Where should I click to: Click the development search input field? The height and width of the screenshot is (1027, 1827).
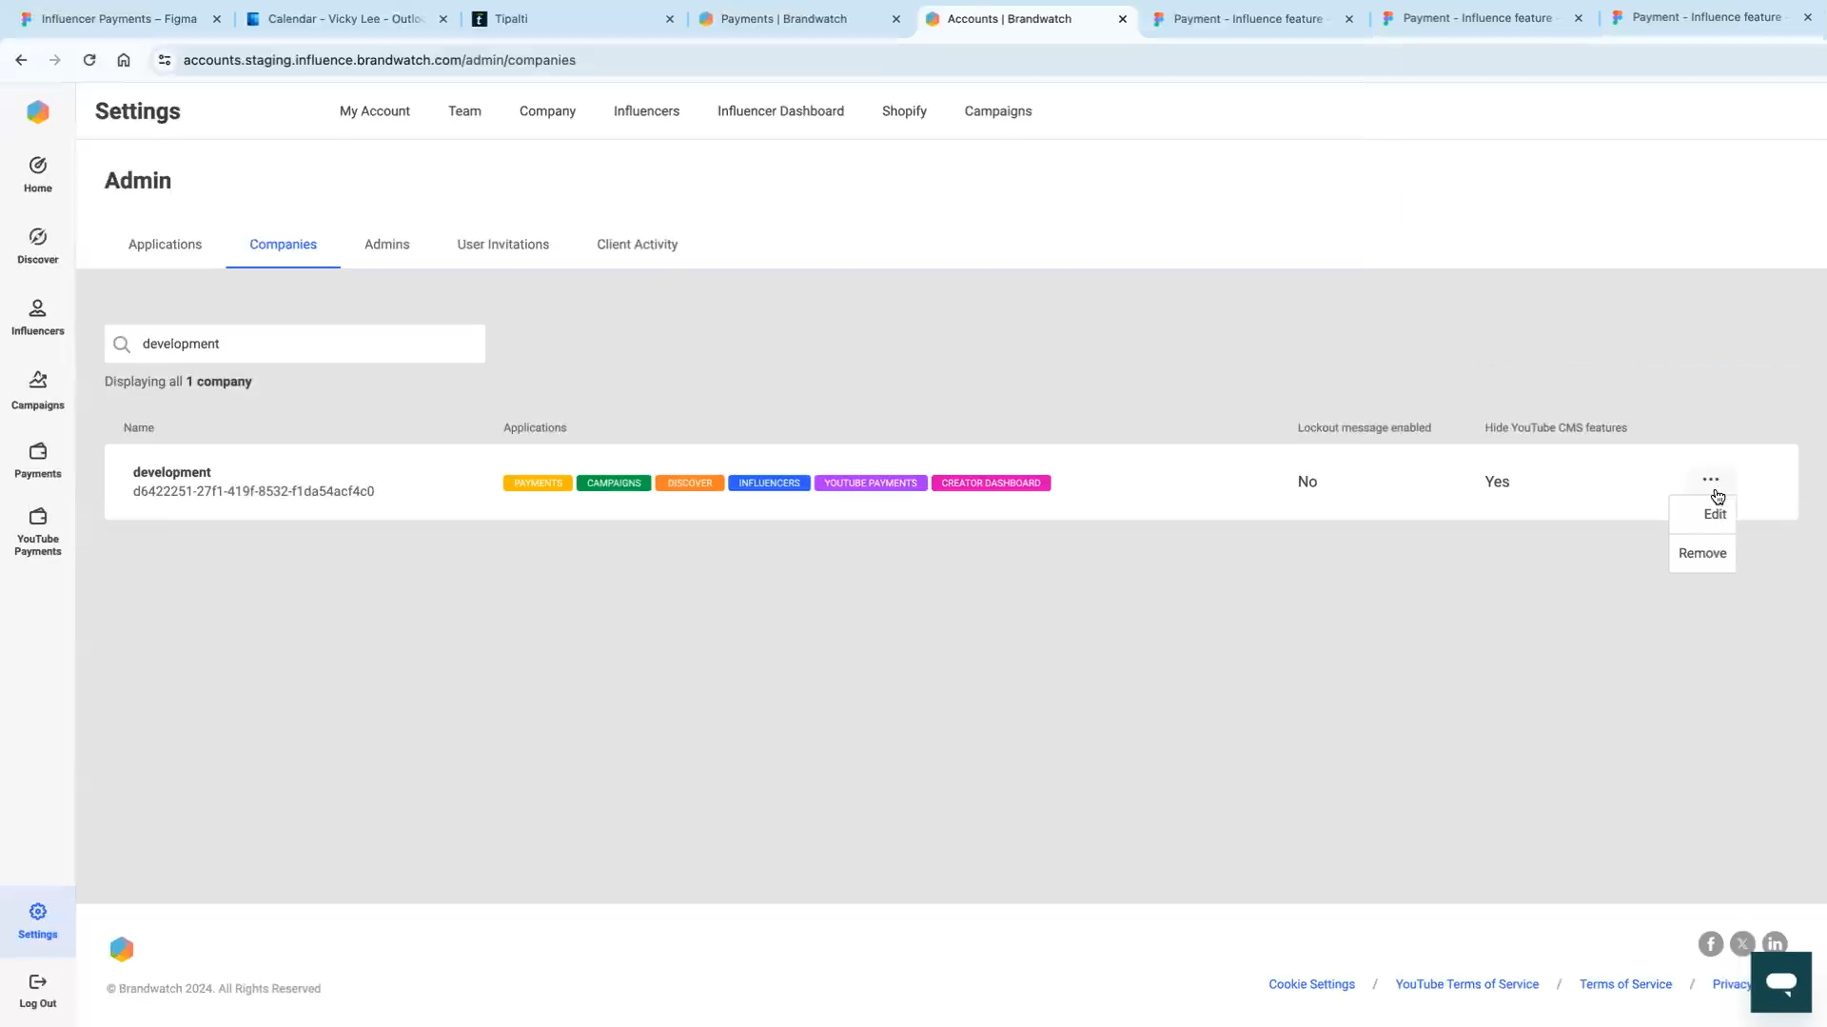[x=295, y=344]
